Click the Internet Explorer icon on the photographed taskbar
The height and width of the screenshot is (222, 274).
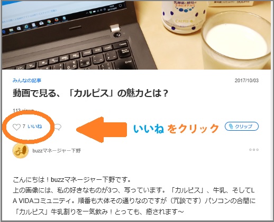pyautogui.click(x=26, y=26)
